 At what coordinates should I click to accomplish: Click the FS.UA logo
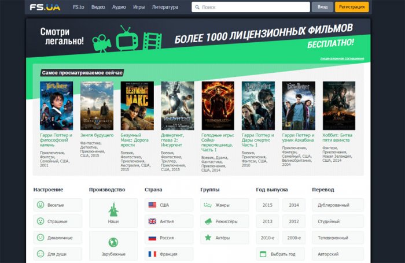[45, 7]
